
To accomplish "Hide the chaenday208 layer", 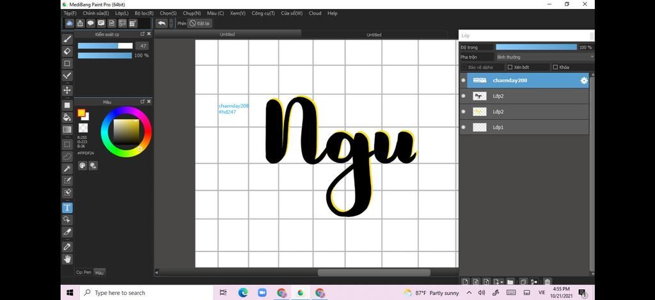I will pyautogui.click(x=463, y=80).
